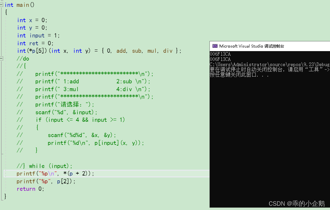
Task: Click 'mul' in the function pointer array
Action: click(152, 51)
